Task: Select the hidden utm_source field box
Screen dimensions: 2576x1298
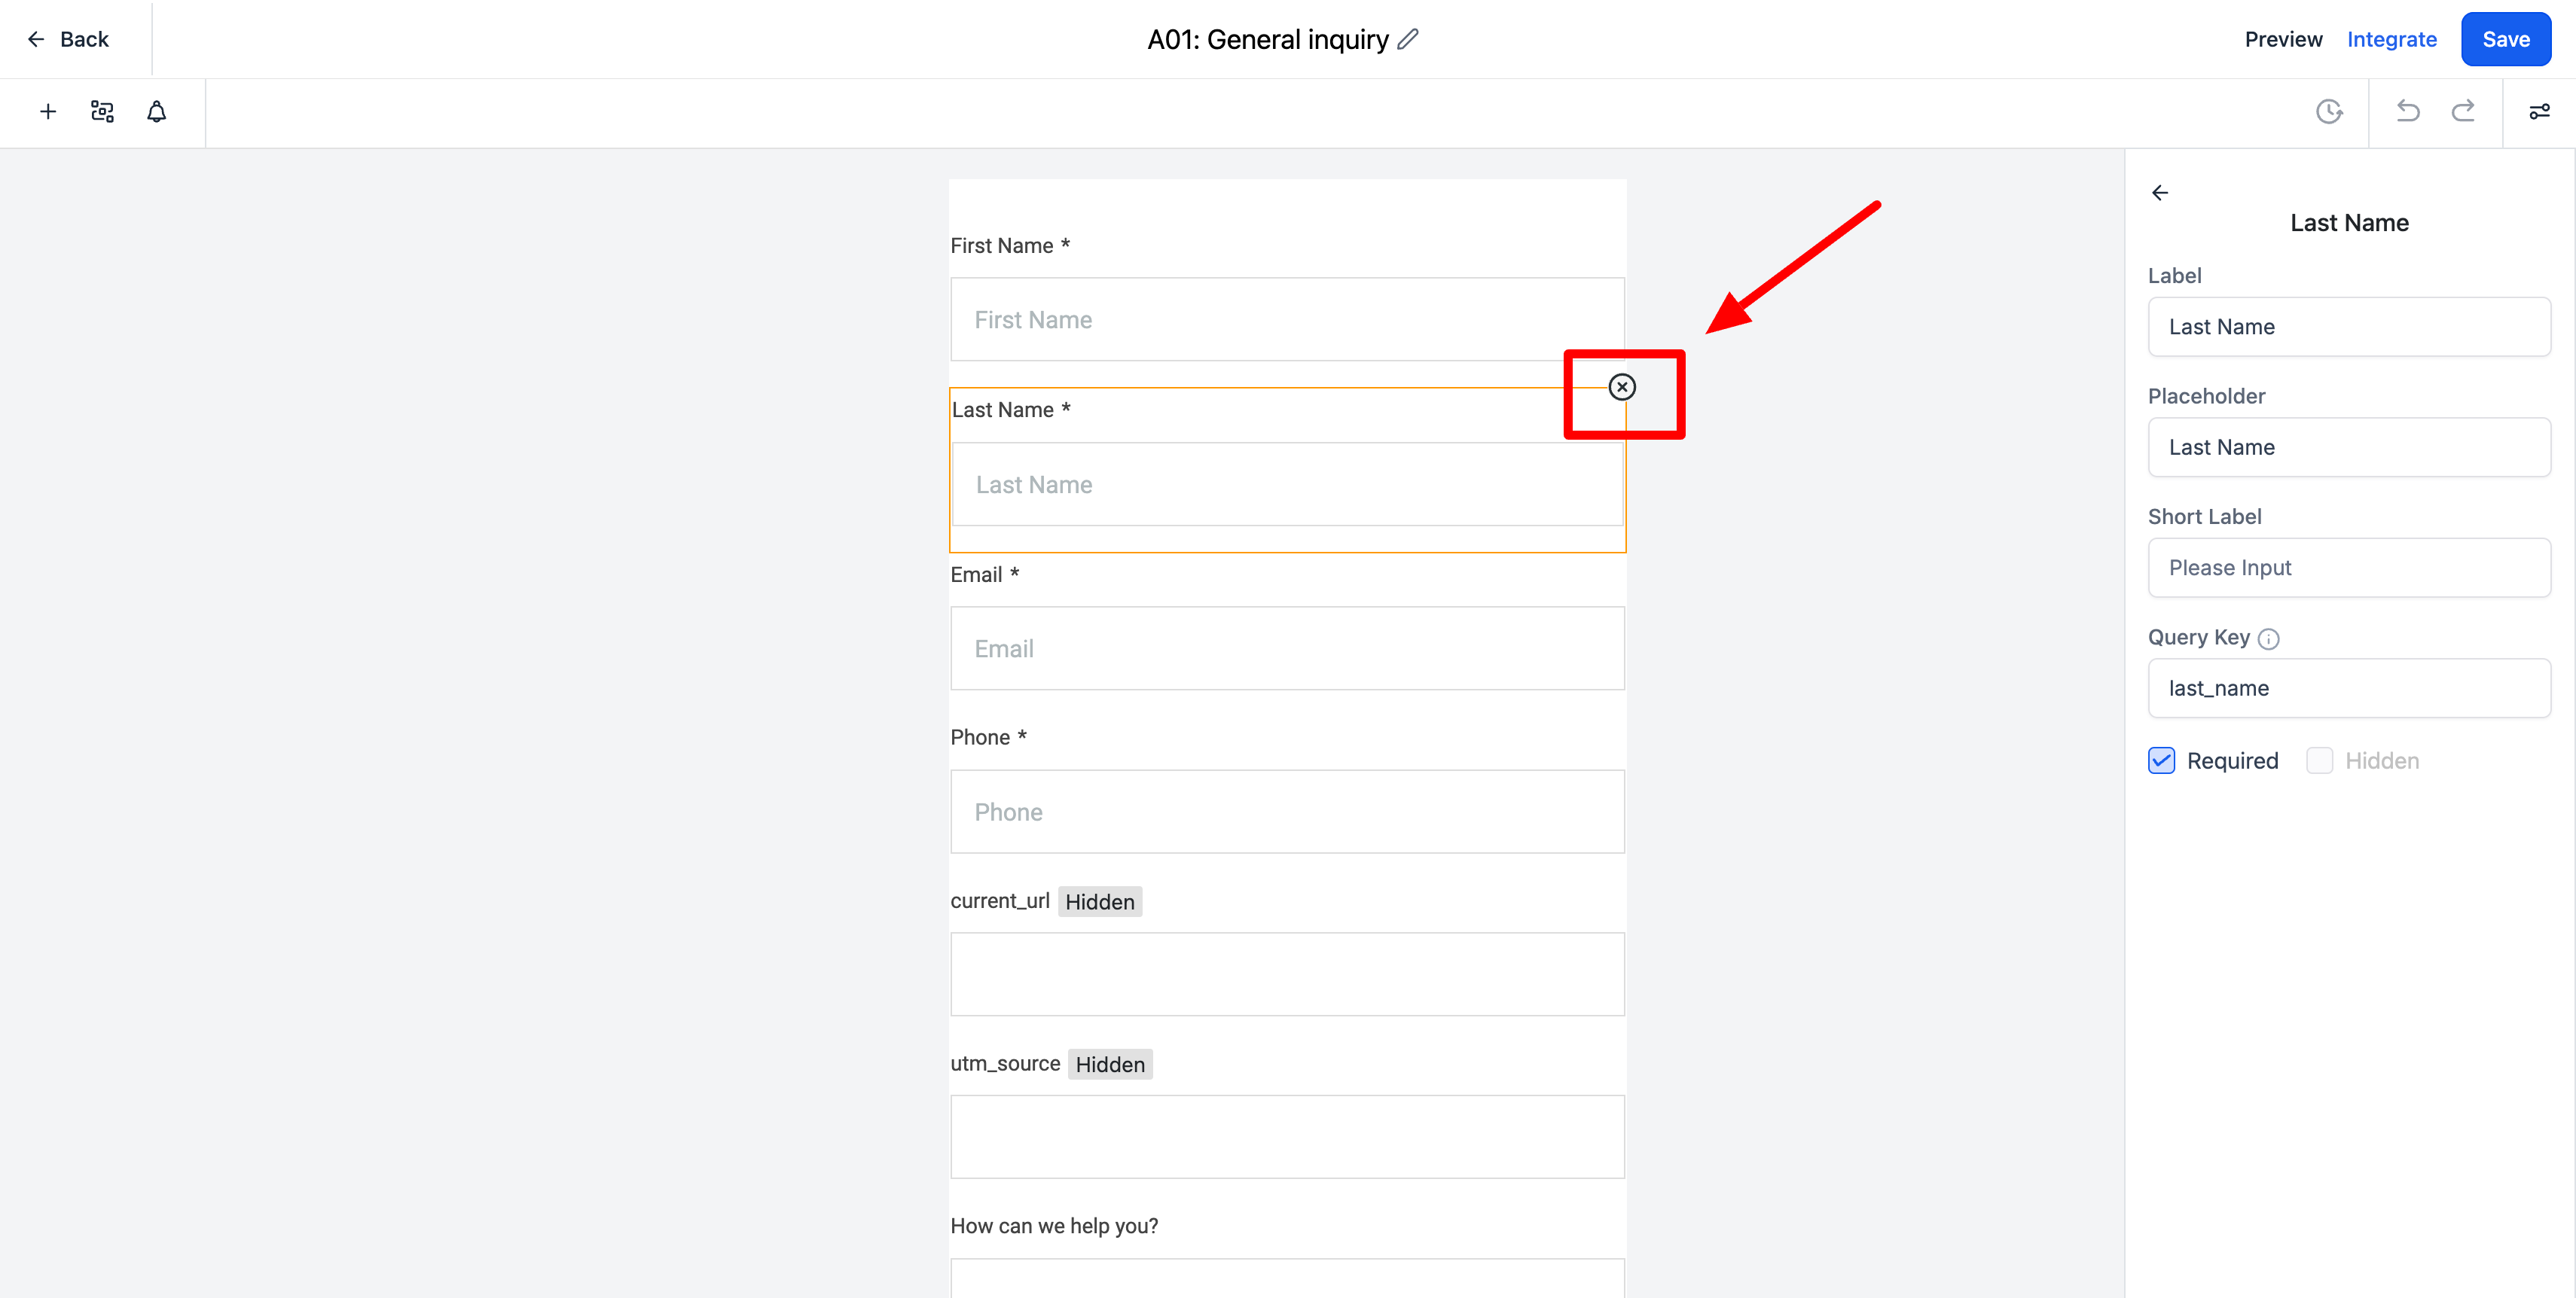Action: point(1287,1137)
